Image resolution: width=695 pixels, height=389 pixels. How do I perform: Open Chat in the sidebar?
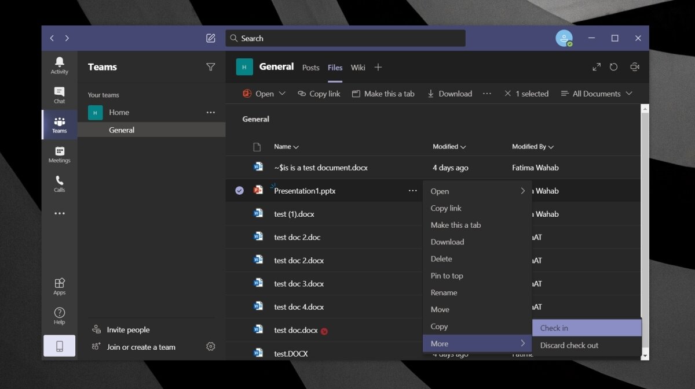point(59,95)
